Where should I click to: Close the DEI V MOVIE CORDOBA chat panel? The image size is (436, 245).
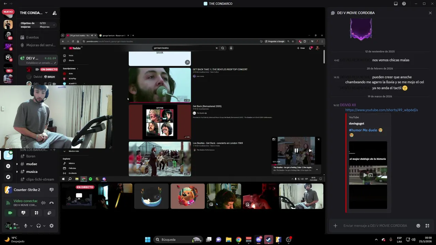click(430, 13)
